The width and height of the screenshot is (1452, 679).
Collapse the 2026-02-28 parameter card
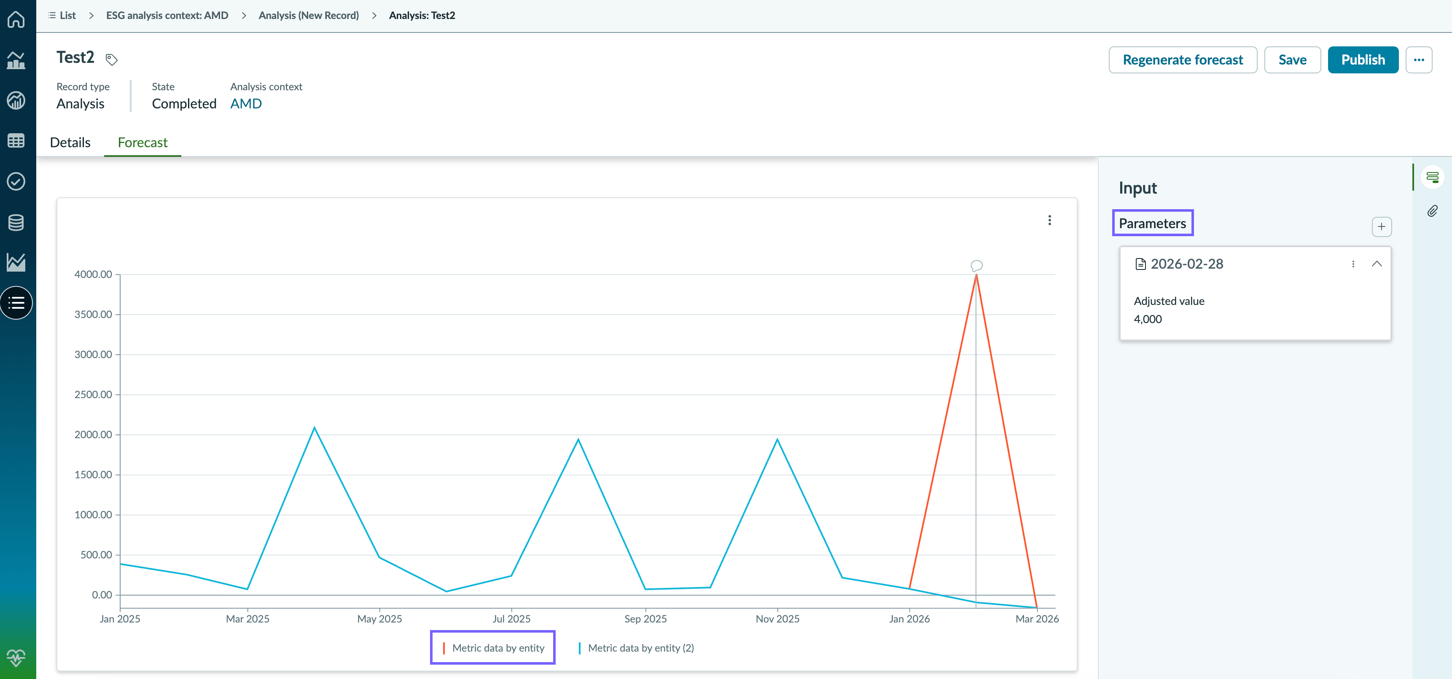1377,264
